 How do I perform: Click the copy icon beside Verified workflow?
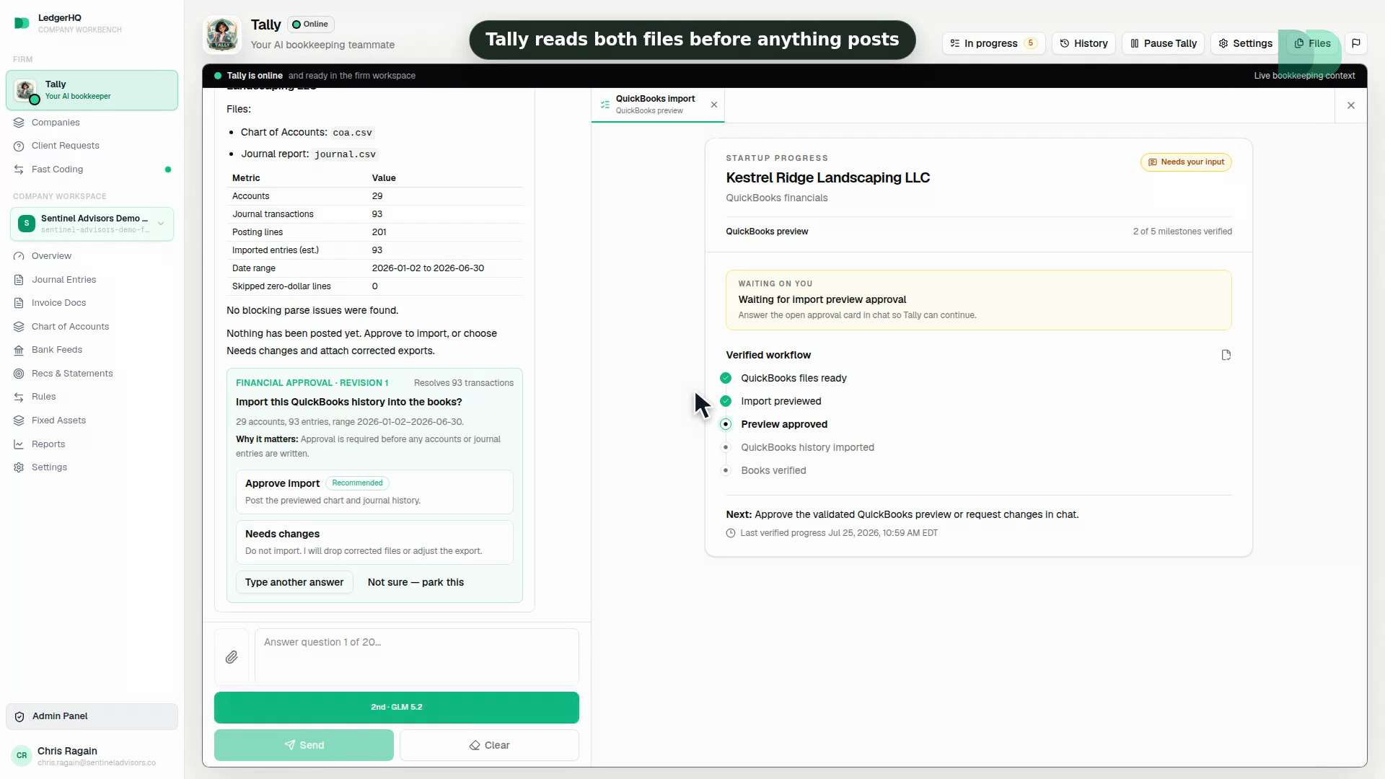pyautogui.click(x=1226, y=355)
